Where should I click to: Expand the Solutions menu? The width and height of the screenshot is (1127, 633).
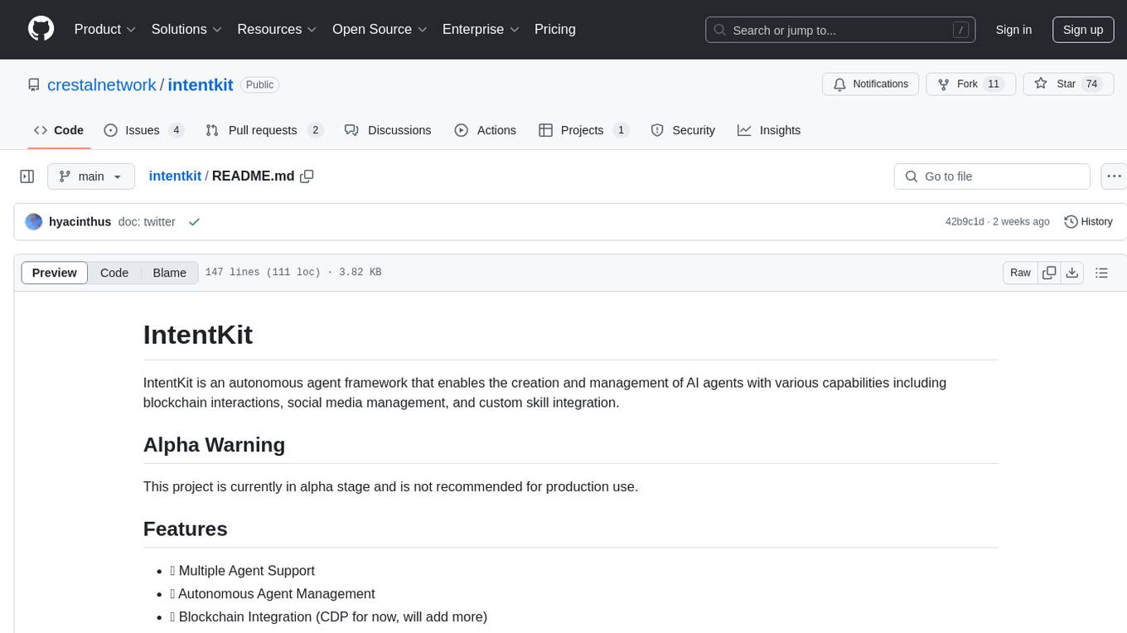186,29
